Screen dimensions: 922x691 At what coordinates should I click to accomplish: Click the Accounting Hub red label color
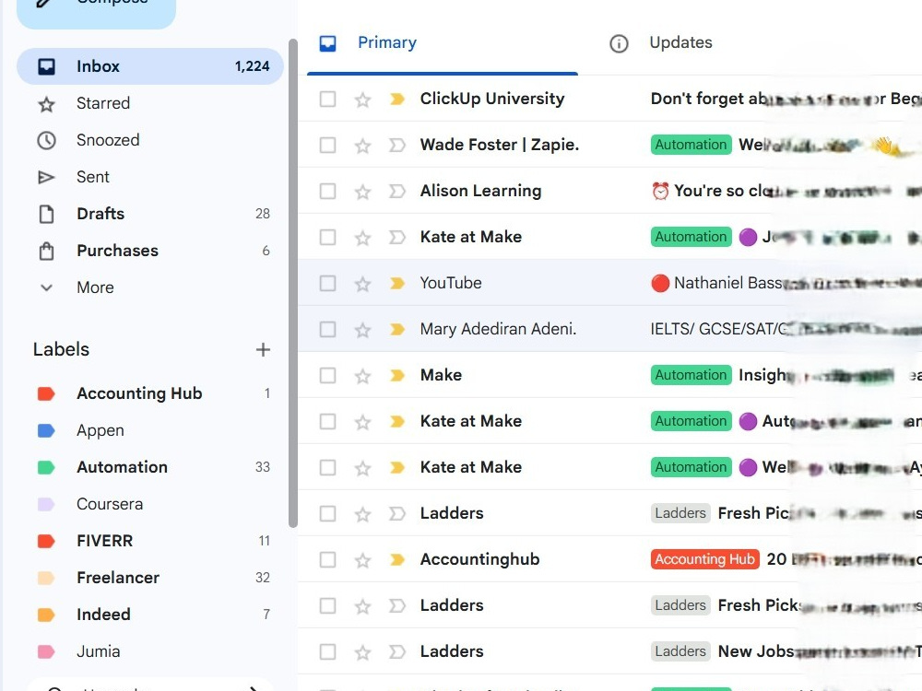click(x=46, y=393)
